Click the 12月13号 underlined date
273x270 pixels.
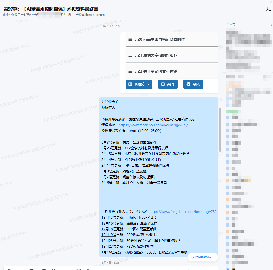[109, 217]
